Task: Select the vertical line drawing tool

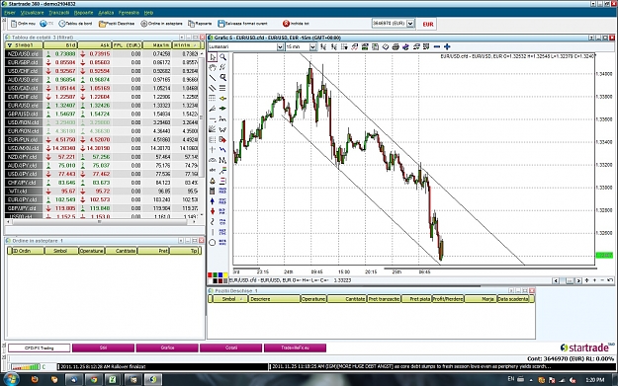Action: [x=213, y=232]
